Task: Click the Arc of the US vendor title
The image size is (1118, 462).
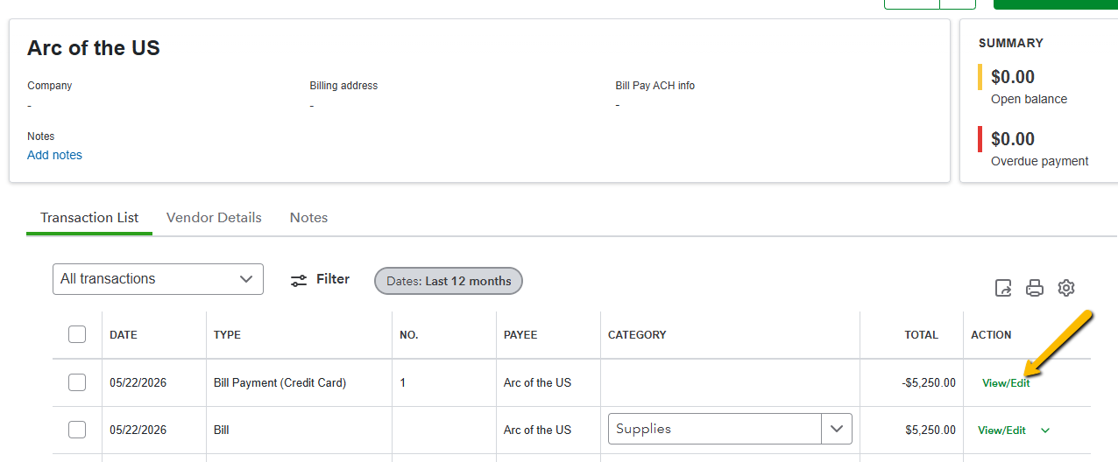Action: (x=94, y=48)
